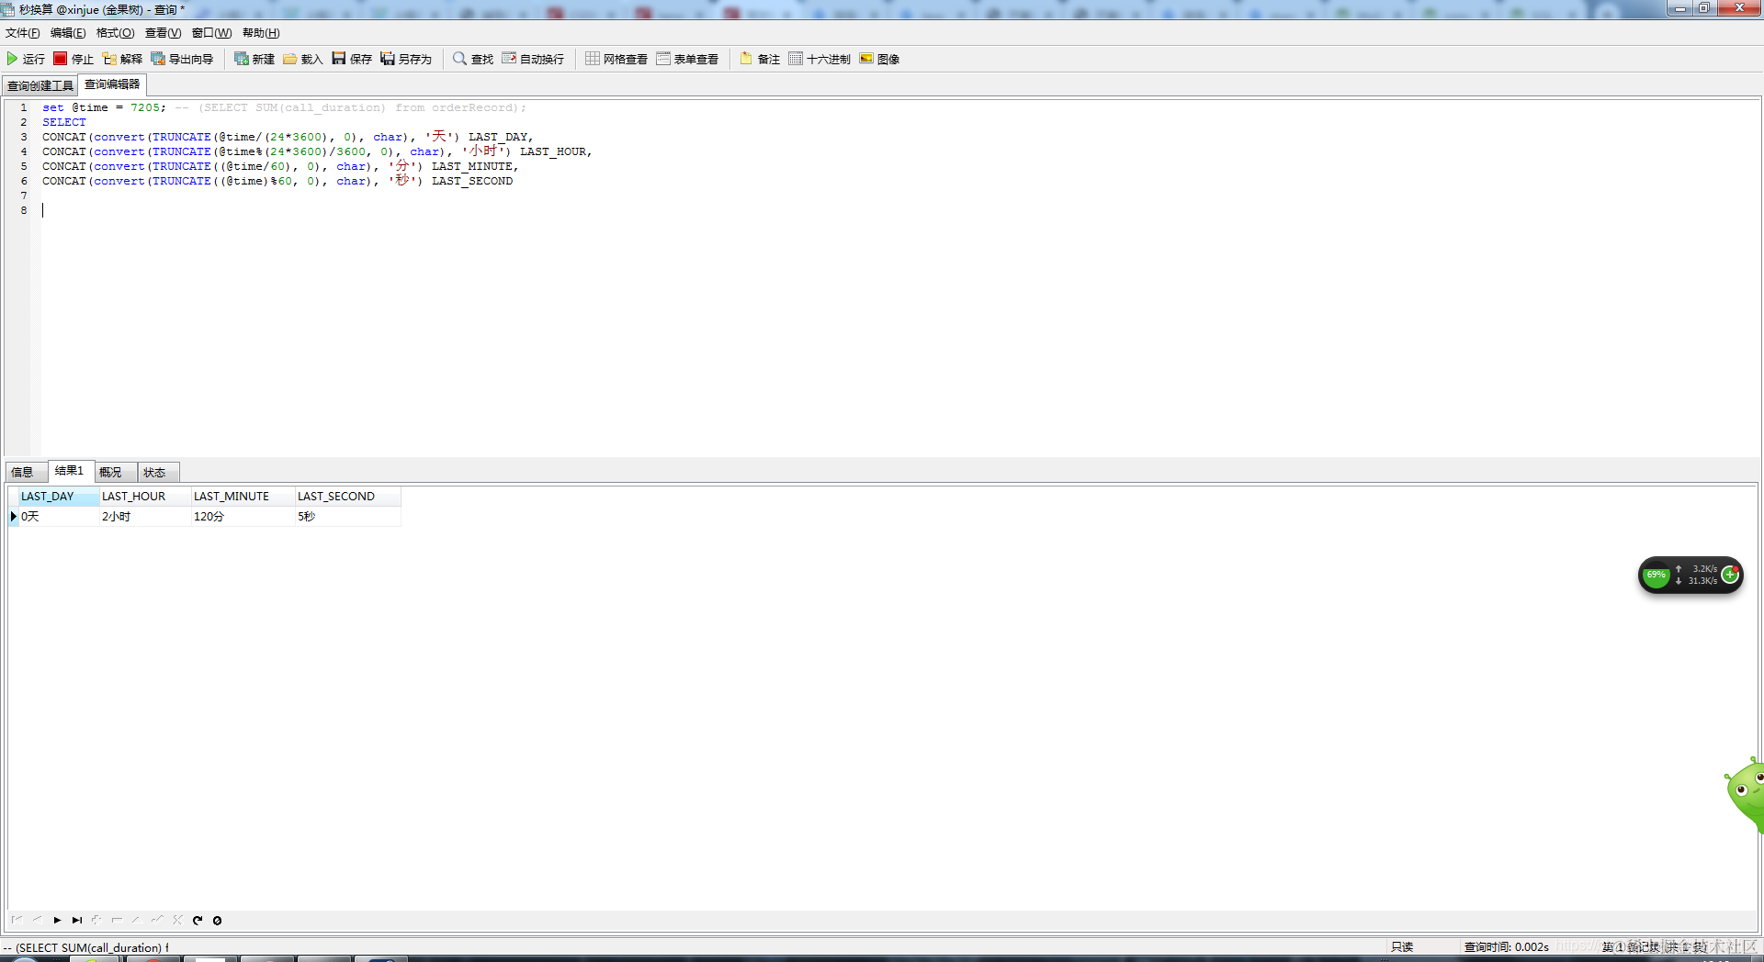Jump to the last record in result navigator

click(77, 920)
